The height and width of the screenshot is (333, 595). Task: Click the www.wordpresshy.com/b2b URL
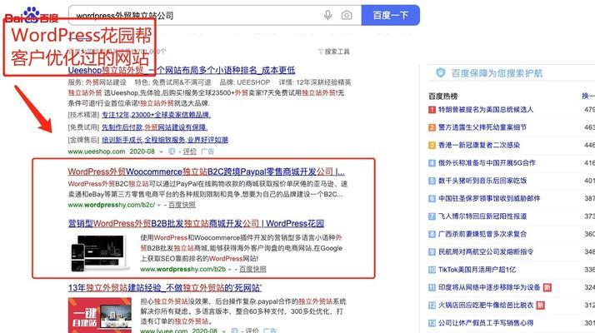click(x=182, y=269)
